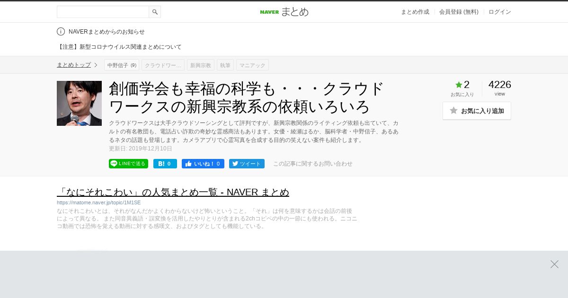Viewport: 568px width, 298px height.
Task: Go to まとめトップ breadcrumb
Action: [74, 65]
